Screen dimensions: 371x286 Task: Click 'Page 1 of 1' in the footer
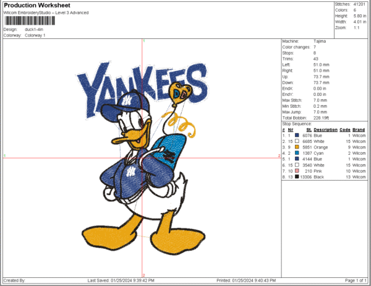click(x=356, y=280)
